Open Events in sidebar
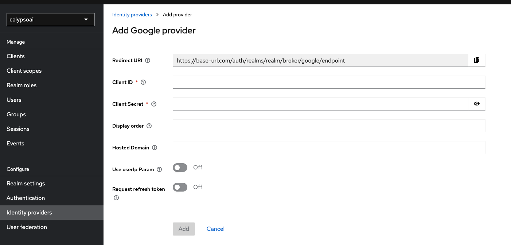Viewport: 511px width, 245px height. (x=52, y=144)
